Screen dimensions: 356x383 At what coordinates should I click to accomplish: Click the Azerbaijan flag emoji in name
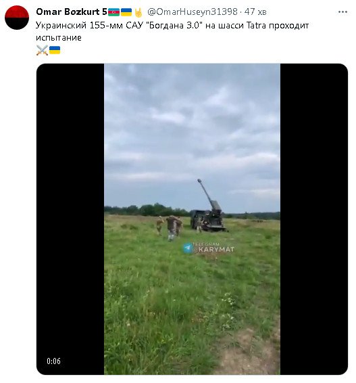(113, 12)
